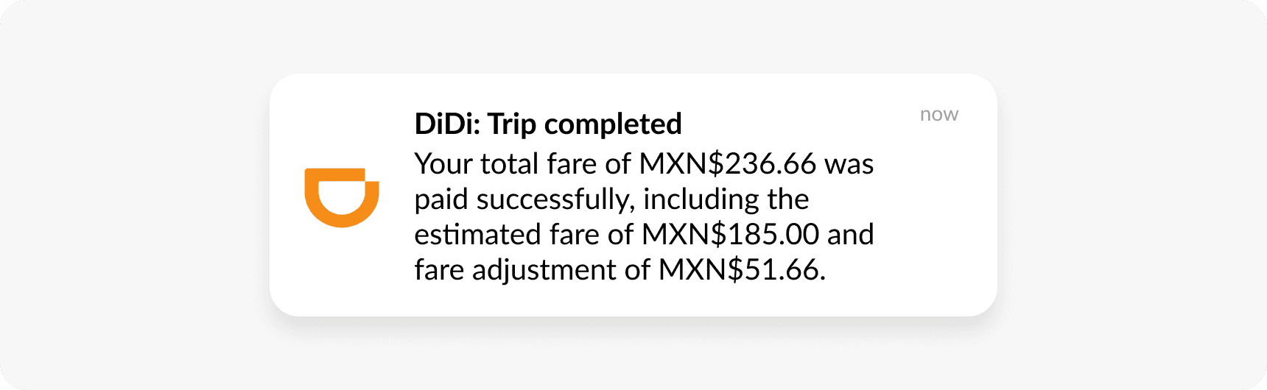
Task: Click the word "was" after the total fare
Action: (x=849, y=164)
